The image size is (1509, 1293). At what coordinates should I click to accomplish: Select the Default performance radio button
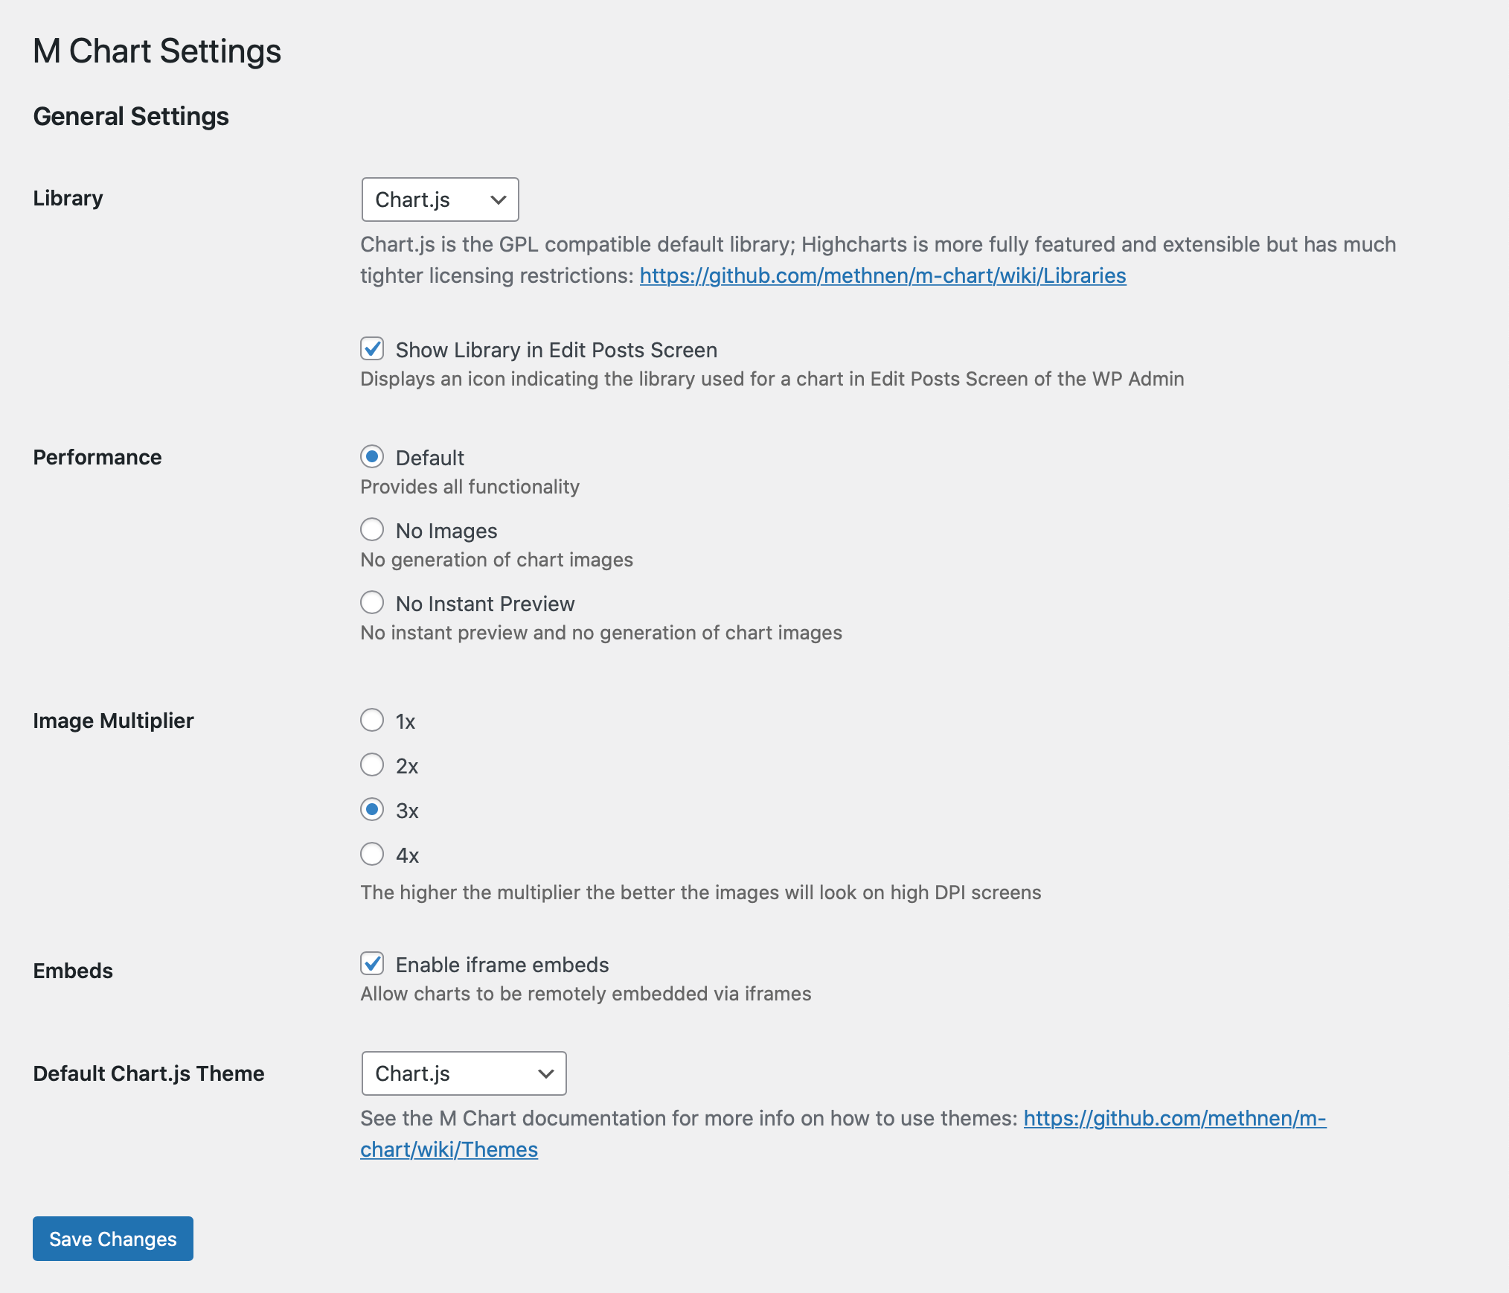pos(372,456)
